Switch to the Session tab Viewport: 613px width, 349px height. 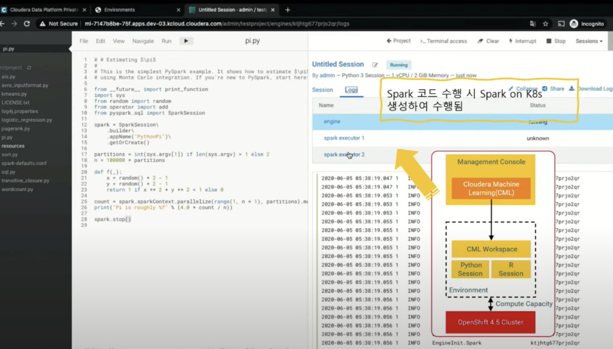pyautogui.click(x=323, y=90)
